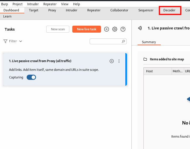Click the Filter funnel icon

click(x=5, y=41)
